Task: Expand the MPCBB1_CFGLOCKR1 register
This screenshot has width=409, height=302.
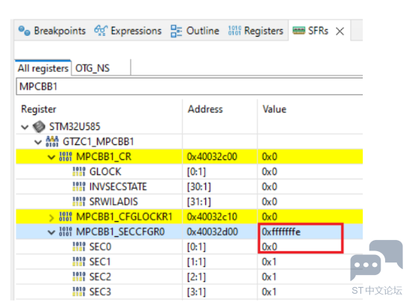Action: 51,218
